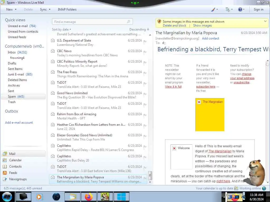Switch to Contacts view

click(x=15, y=166)
